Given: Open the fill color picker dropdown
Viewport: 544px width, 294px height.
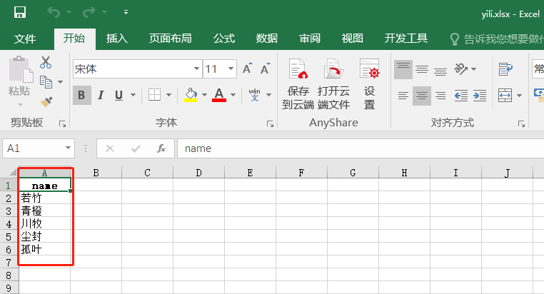Looking at the screenshot, I should [x=204, y=95].
